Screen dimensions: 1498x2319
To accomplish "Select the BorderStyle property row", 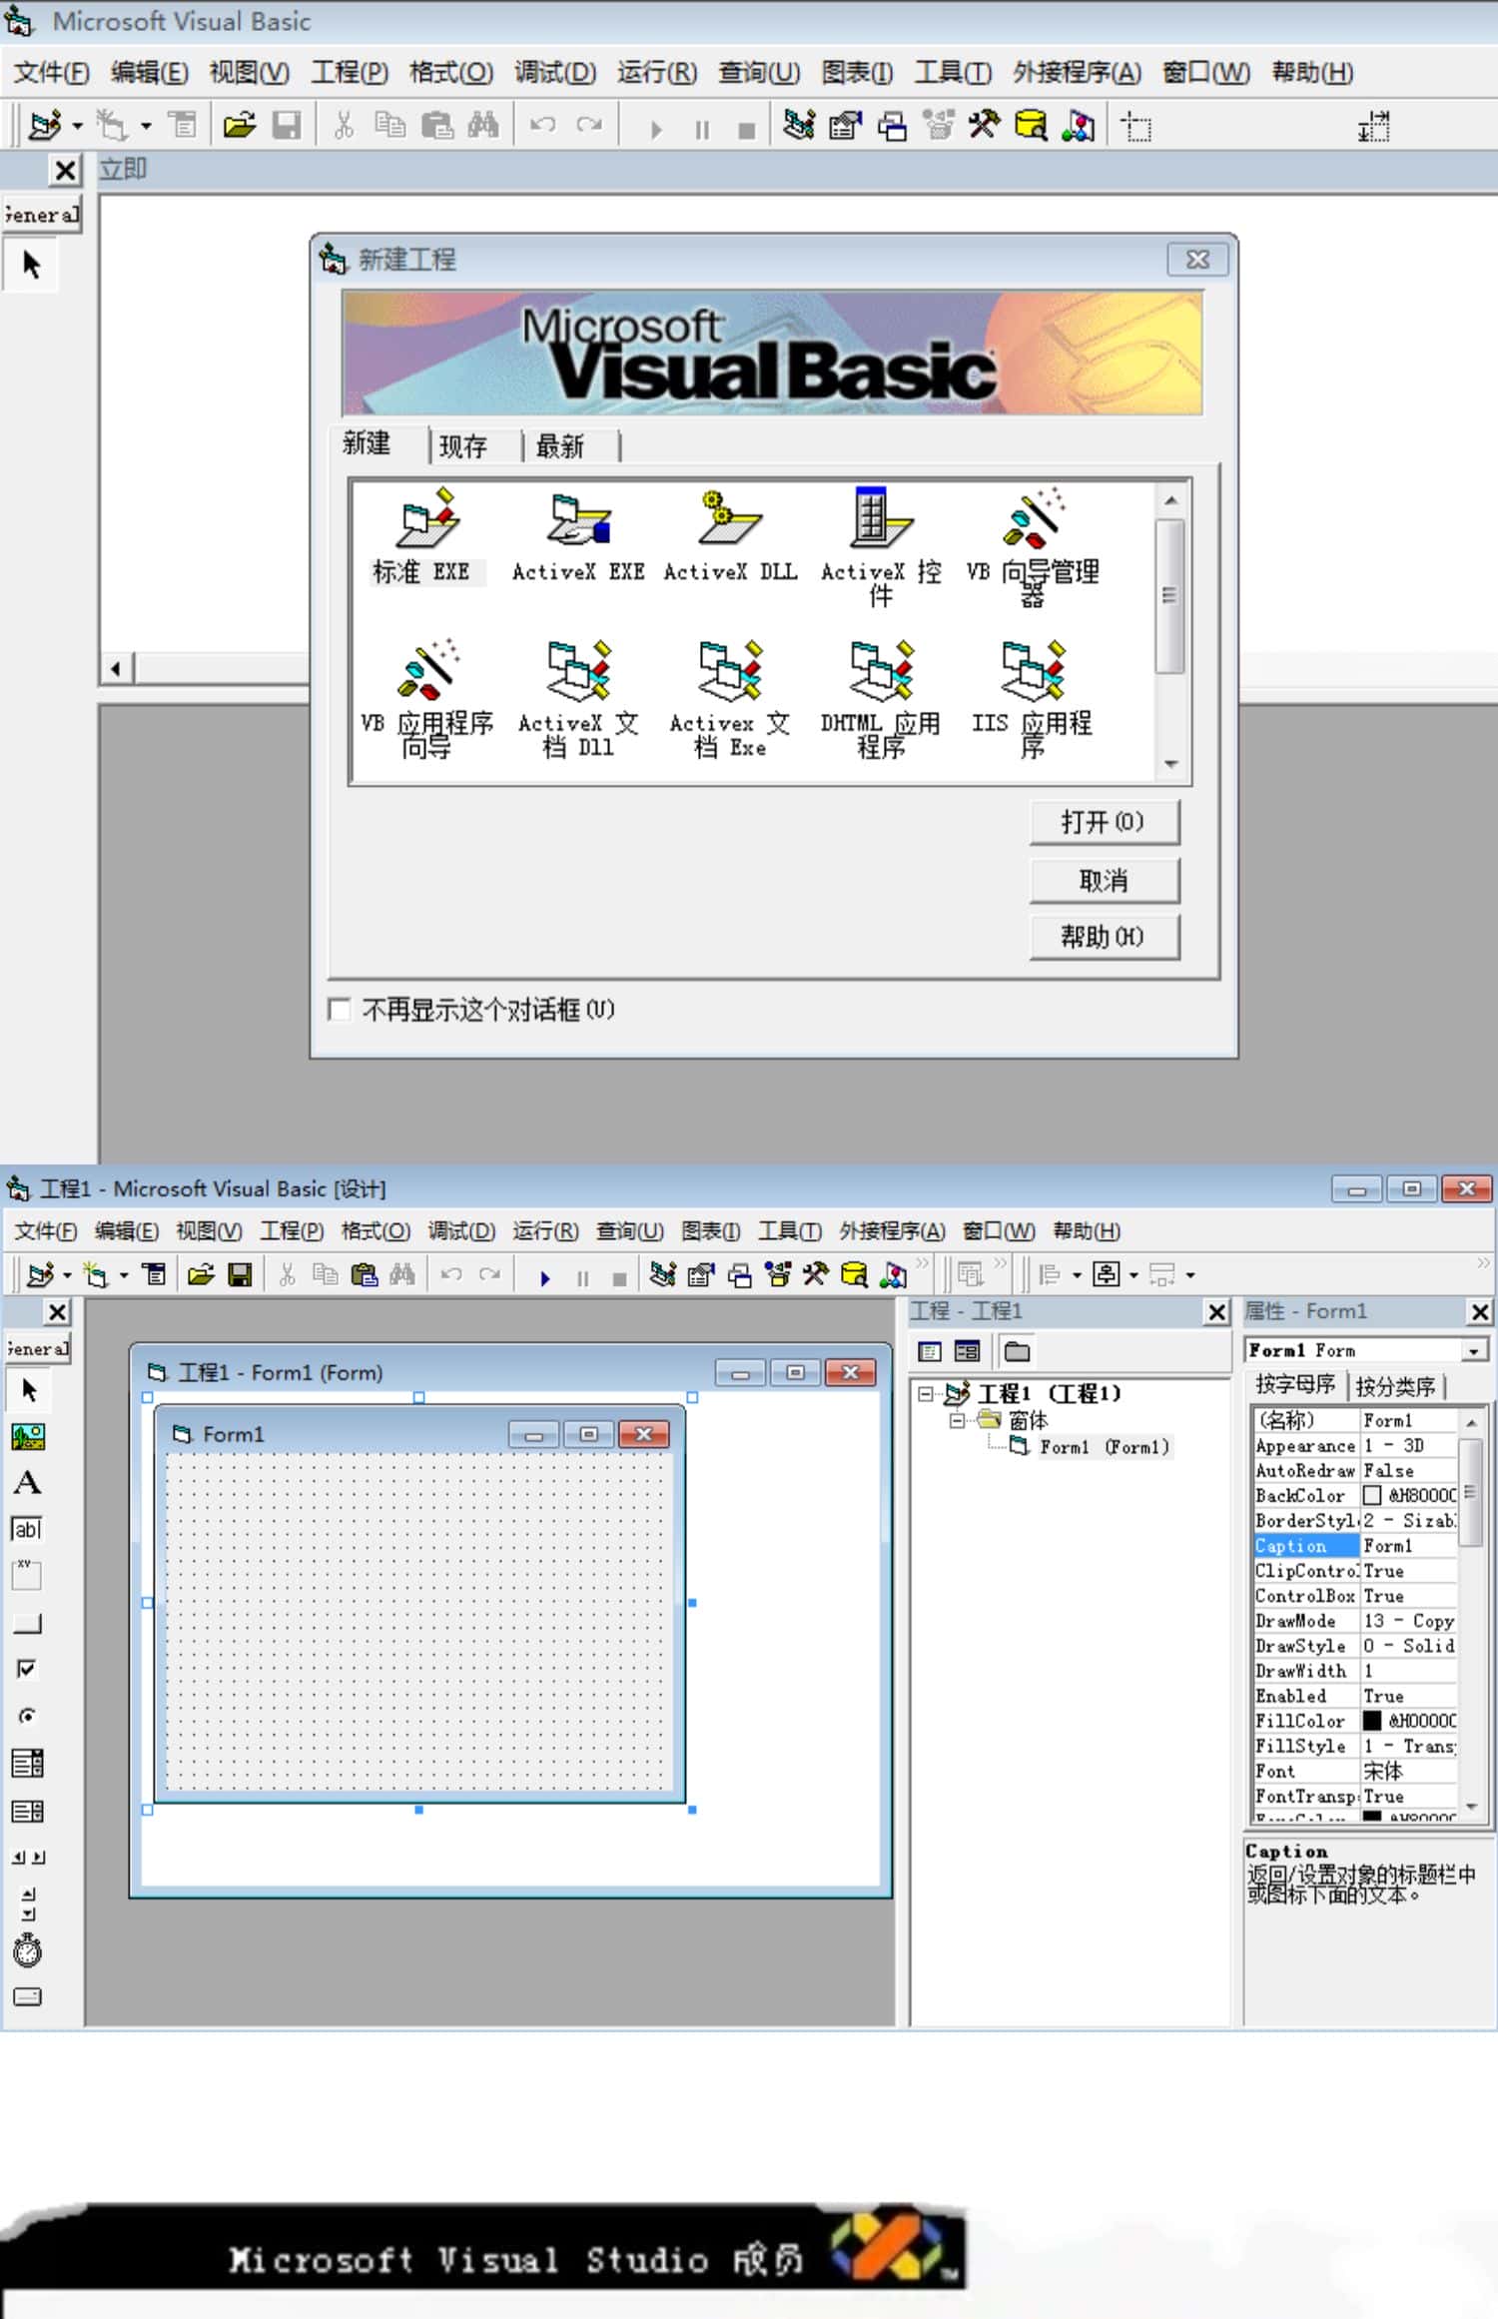I will coord(1355,1521).
